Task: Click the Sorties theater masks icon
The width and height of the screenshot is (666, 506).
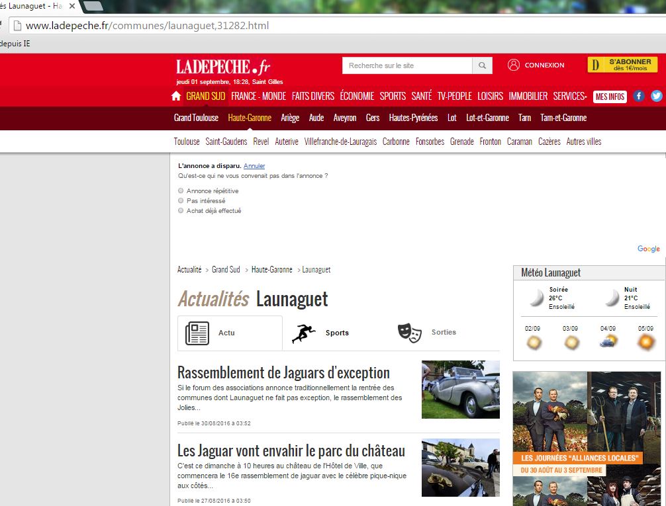Action: click(x=409, y=333)
